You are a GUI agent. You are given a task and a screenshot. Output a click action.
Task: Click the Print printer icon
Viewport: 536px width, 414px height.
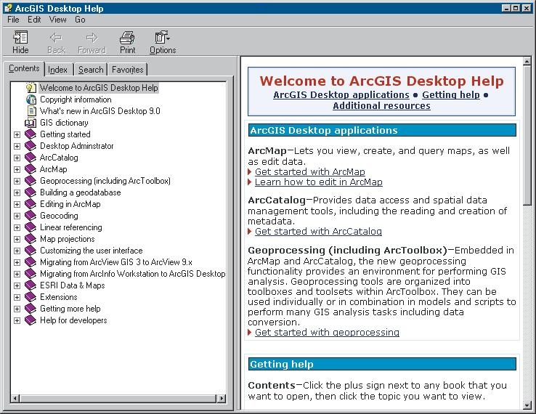(x=127, y=37)
